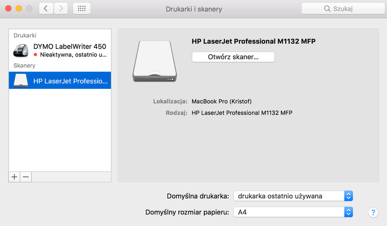Click the magnifier icon in search field

pyautogui.click(x=327, y=9)
